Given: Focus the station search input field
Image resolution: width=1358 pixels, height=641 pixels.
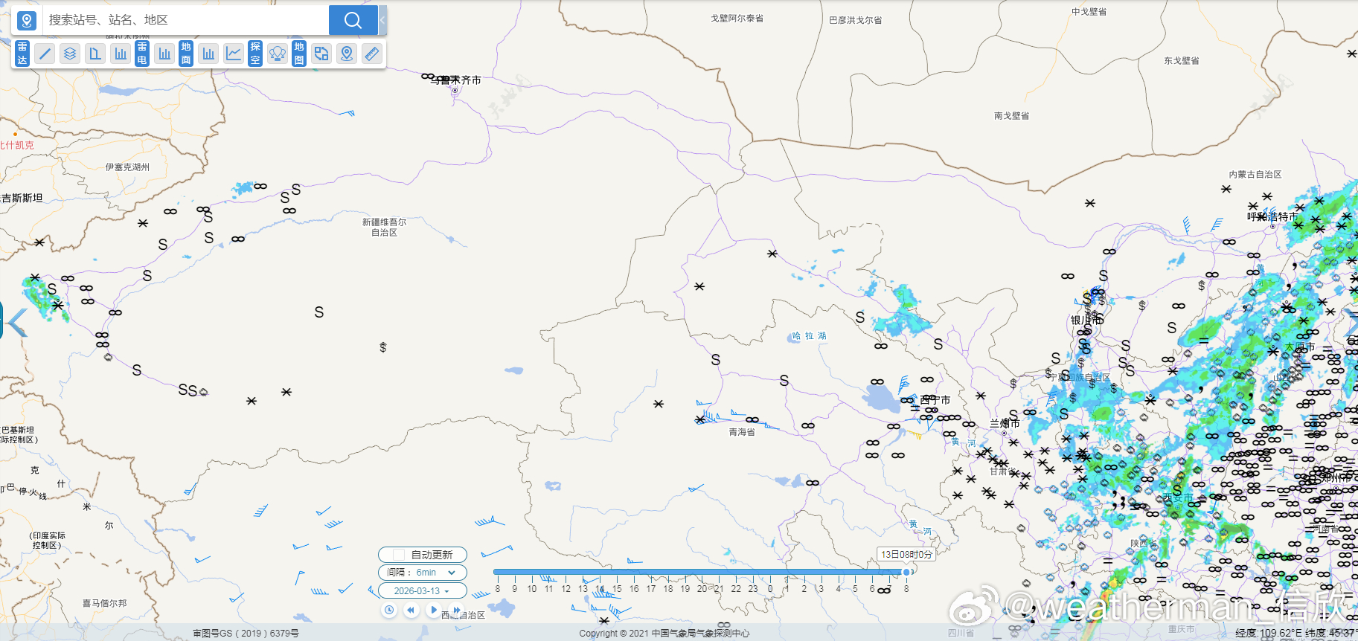Looking at the screenshot, I should 186,20.
